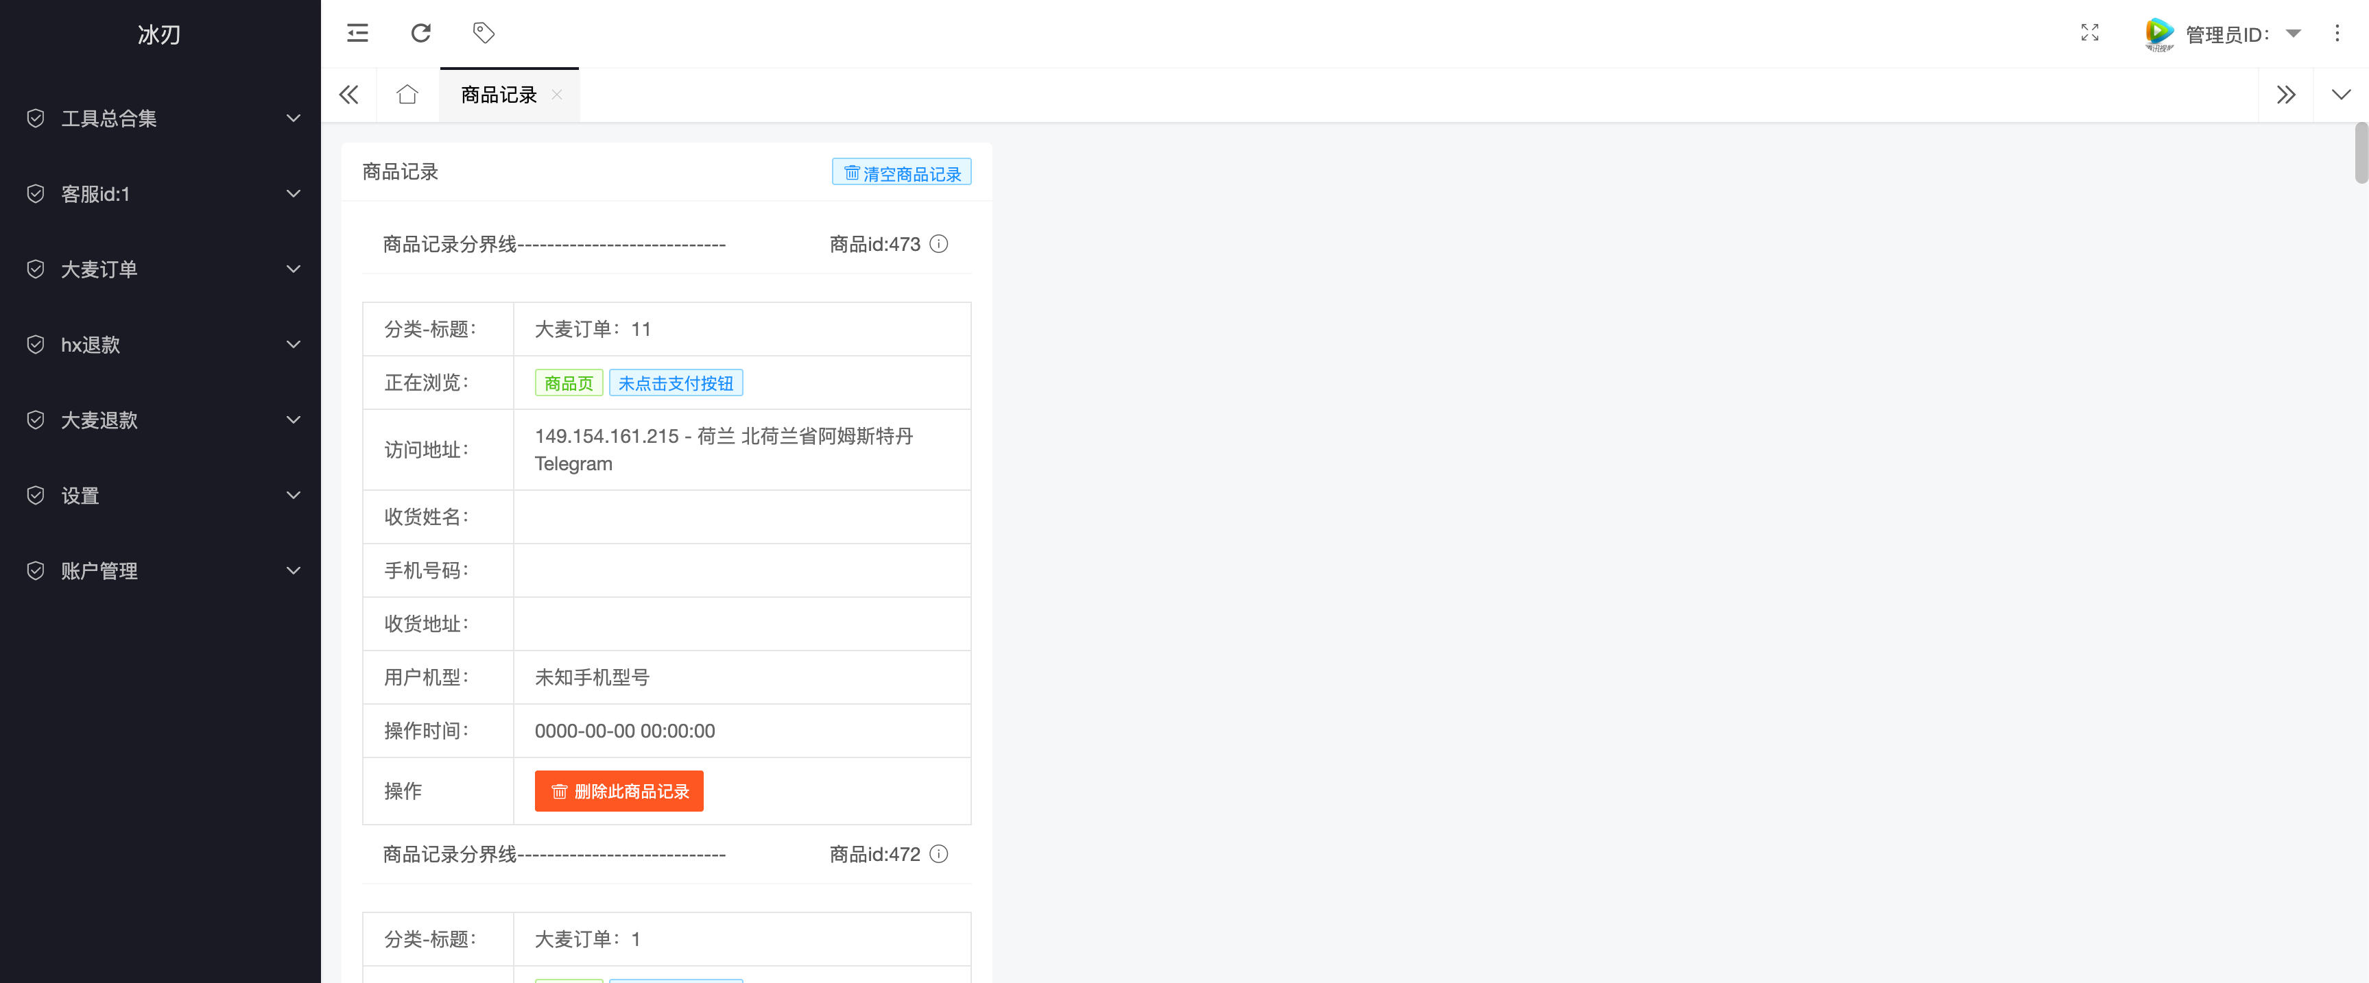The image size is (2369, 983).
Task: Click shield icon next to 账户管理
Action: click(x=36, y=571)
